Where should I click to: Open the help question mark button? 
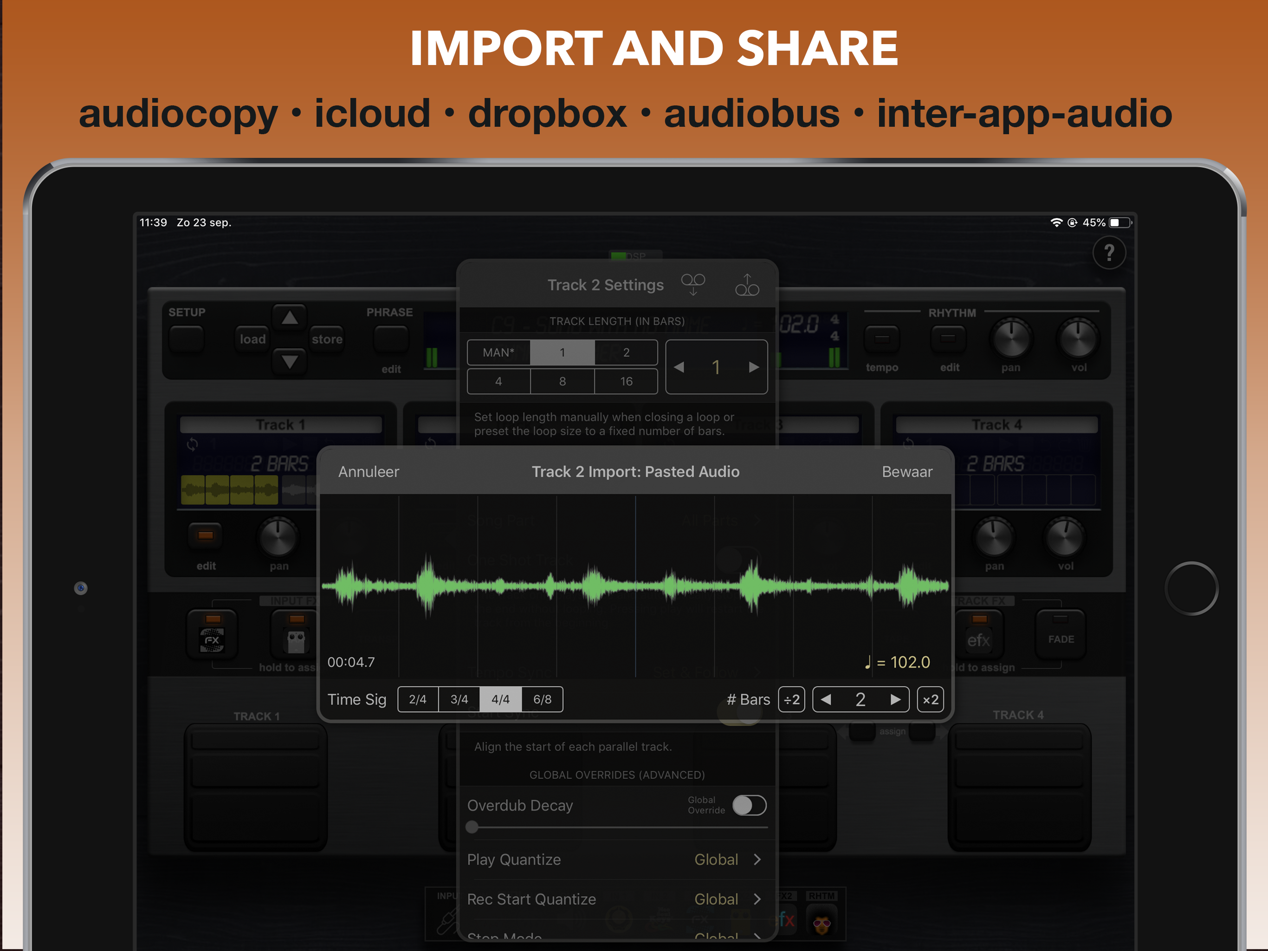click(x=1109, y=253)
